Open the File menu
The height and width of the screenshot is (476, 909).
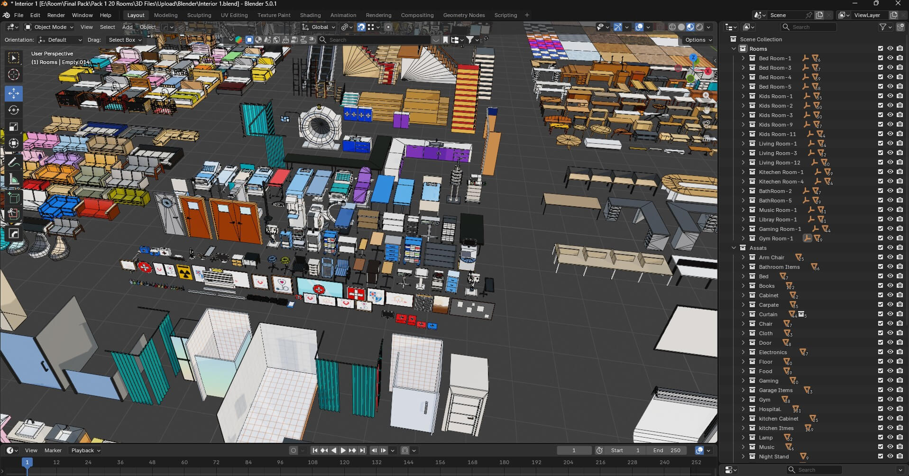click(18, 15)
